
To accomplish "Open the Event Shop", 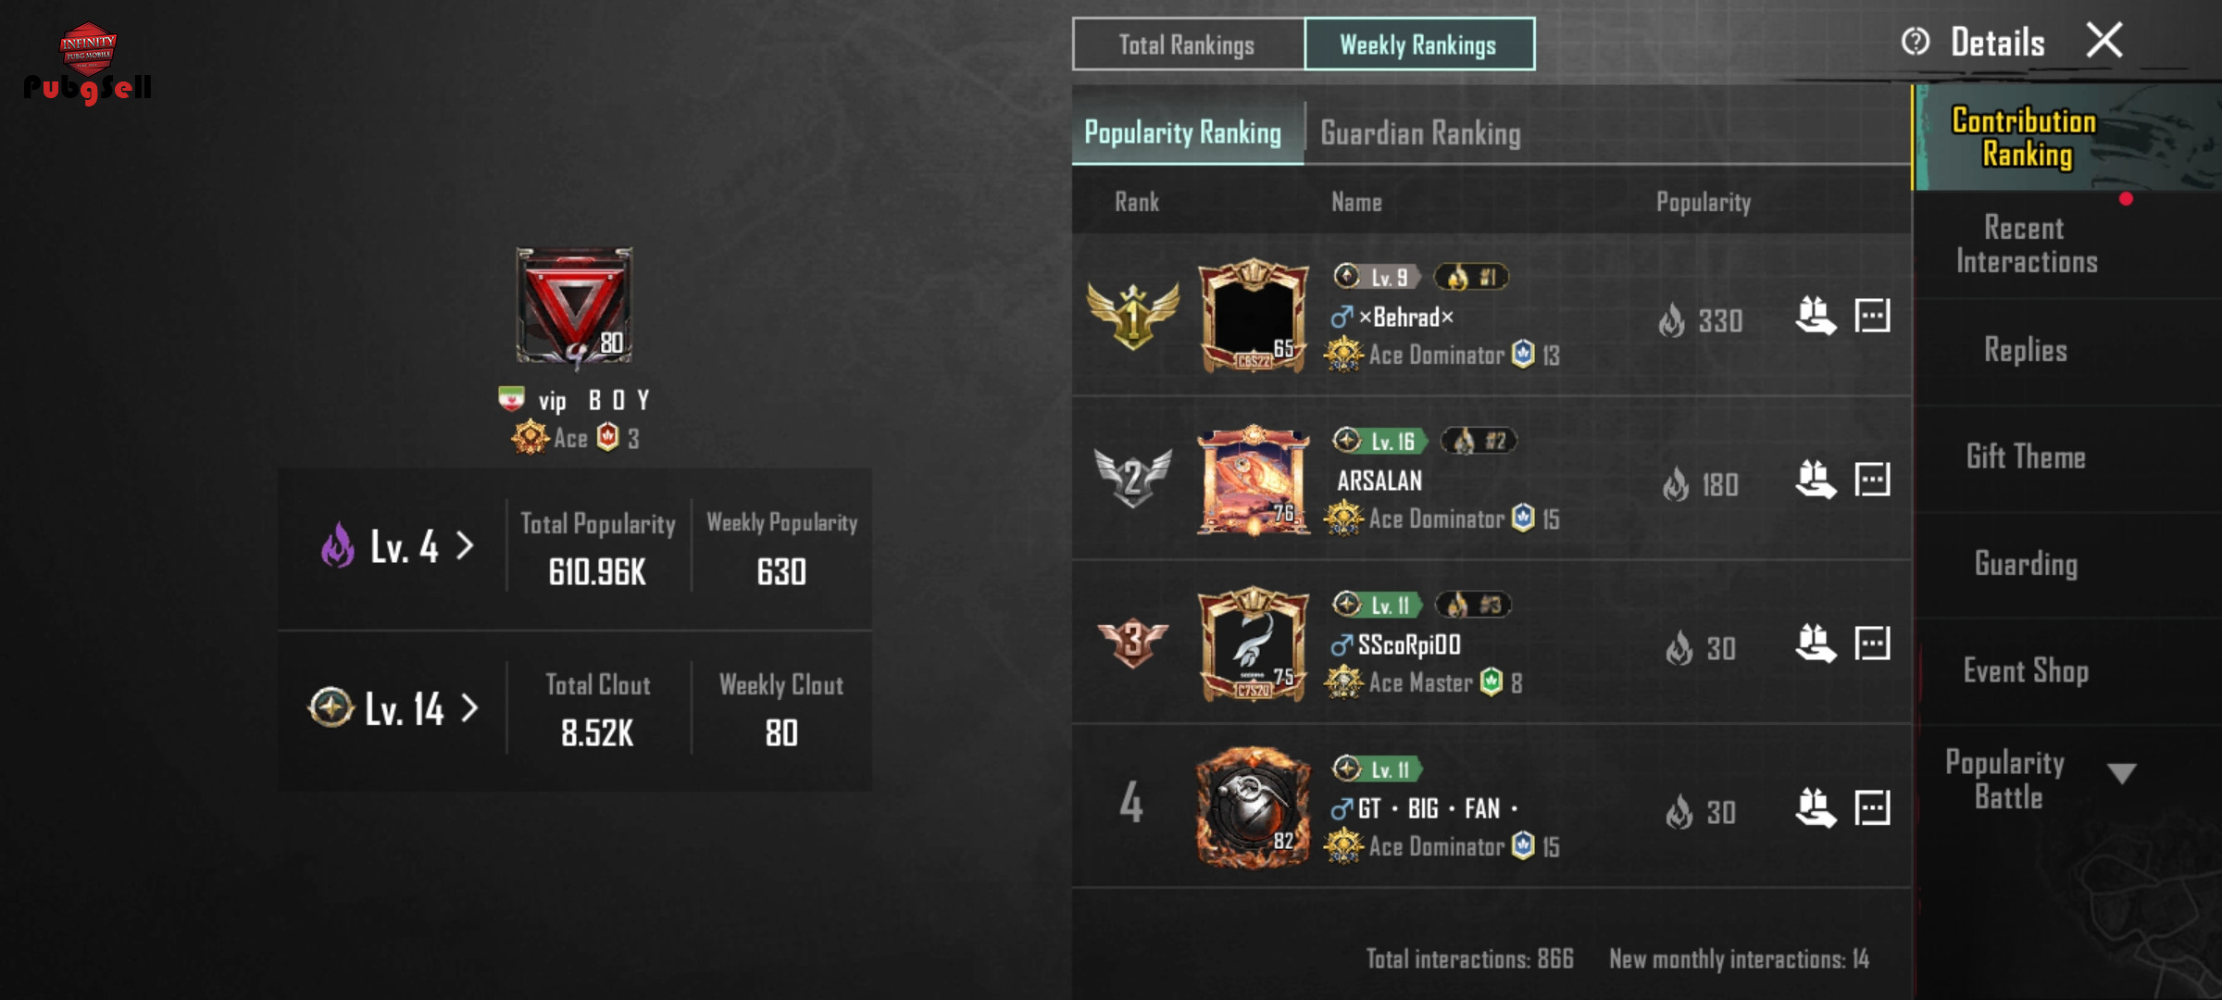I will tap(2027, 670).
